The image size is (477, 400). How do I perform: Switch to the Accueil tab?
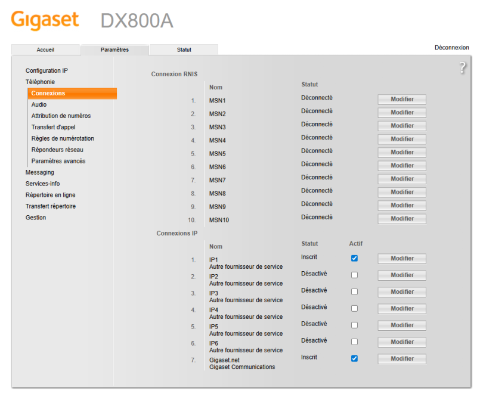coord(45,50)
